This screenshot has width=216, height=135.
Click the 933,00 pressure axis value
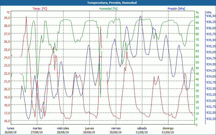tap(211, 100)
